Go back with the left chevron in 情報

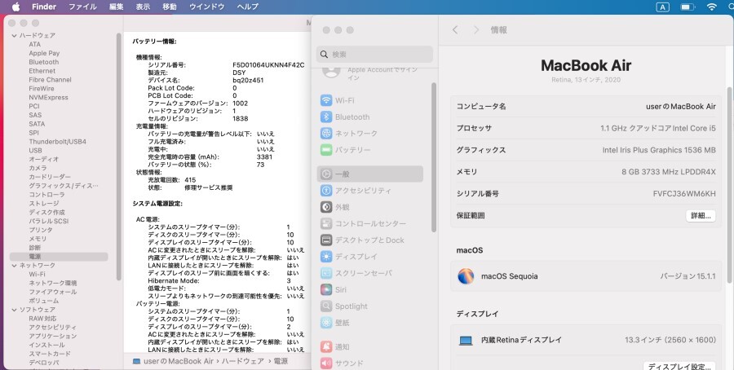click(455, 30)
